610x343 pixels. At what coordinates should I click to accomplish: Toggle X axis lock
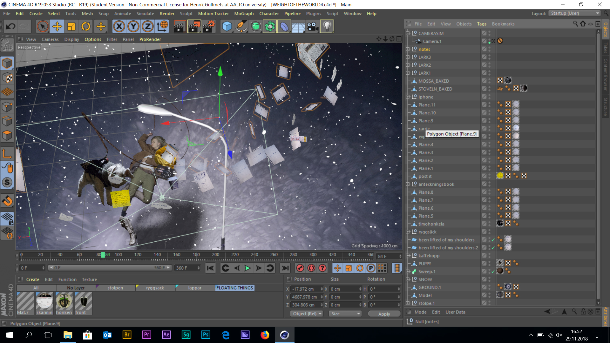point(119,26)
